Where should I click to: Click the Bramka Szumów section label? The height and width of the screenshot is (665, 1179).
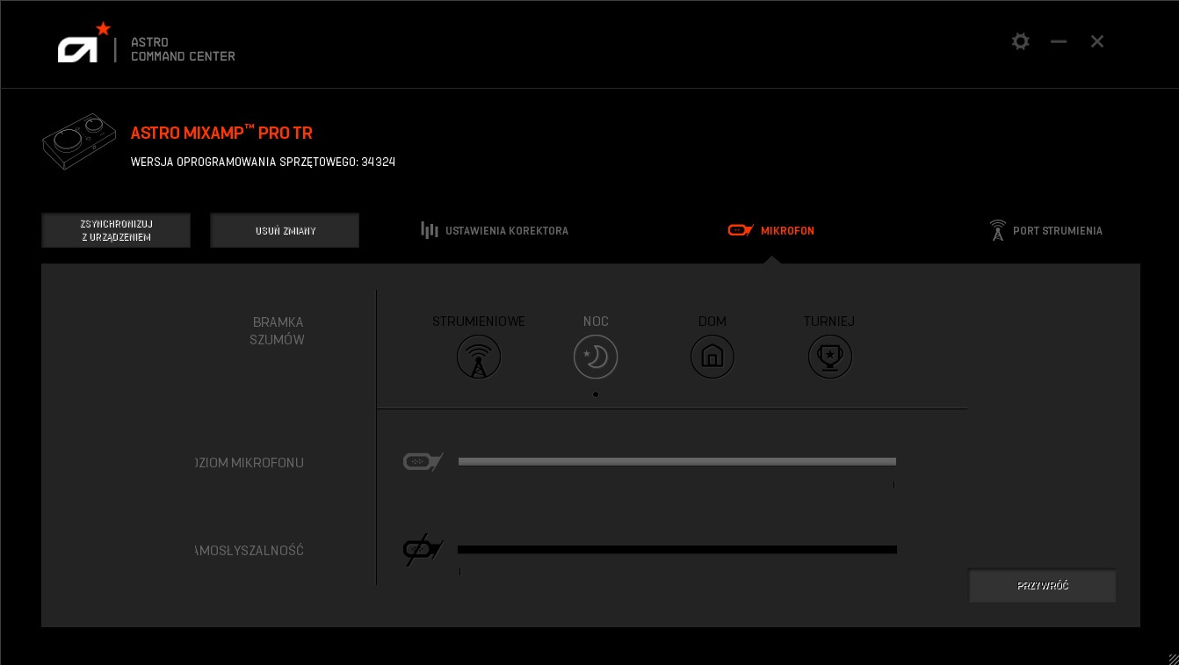278,331
